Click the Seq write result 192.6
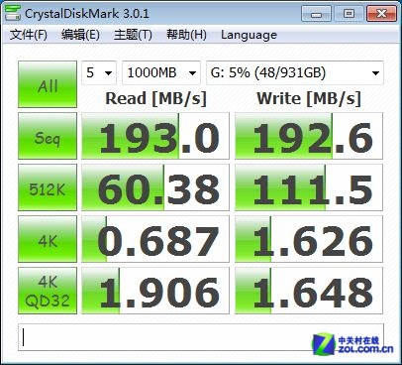402x365 pixels. (x=309, y=136)
